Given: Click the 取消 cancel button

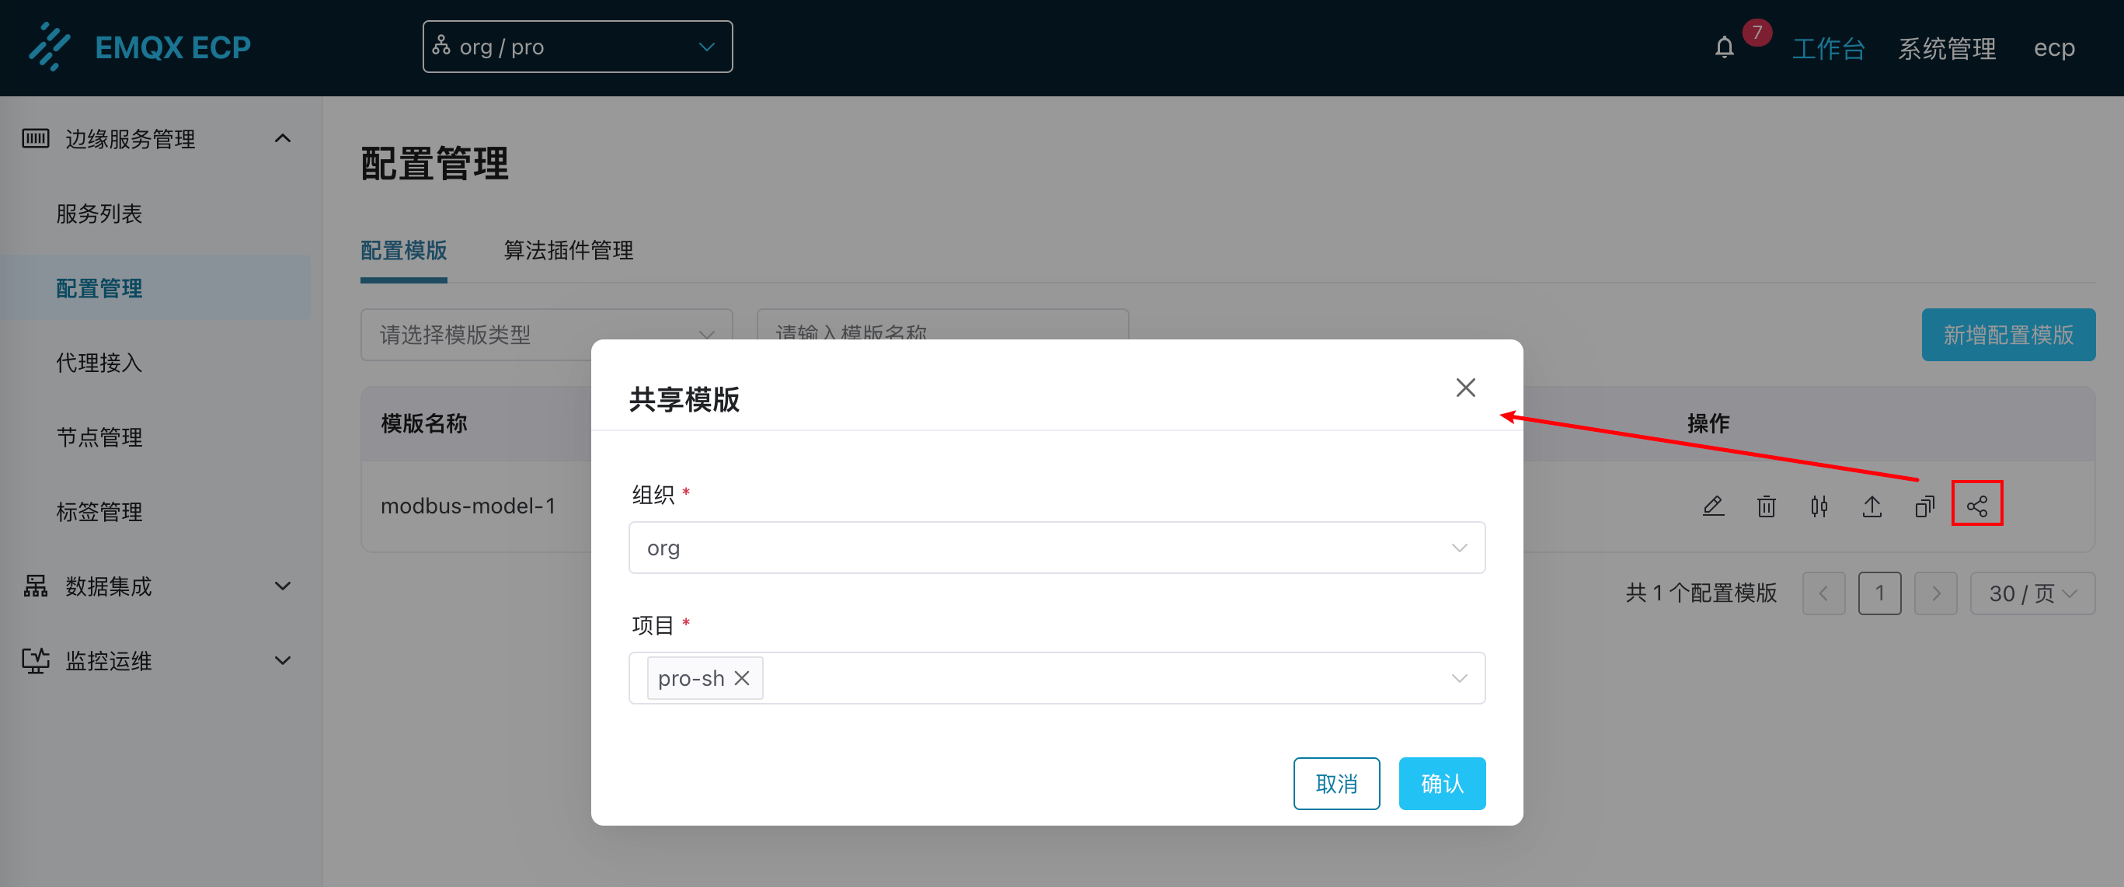Looking at the screenshot, I should (1335, 783).
